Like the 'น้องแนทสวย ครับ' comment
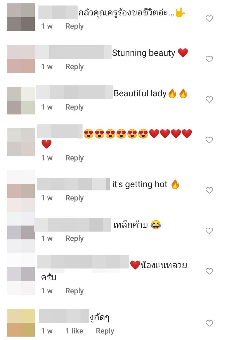This screenshot has width=227, height=340. click(x=209, y=271)
